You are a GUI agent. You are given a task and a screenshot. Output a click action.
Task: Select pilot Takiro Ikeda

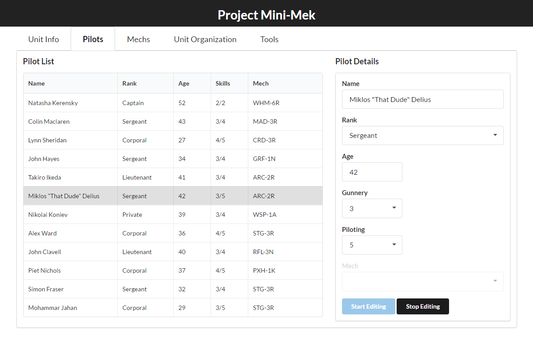point(173,177)
